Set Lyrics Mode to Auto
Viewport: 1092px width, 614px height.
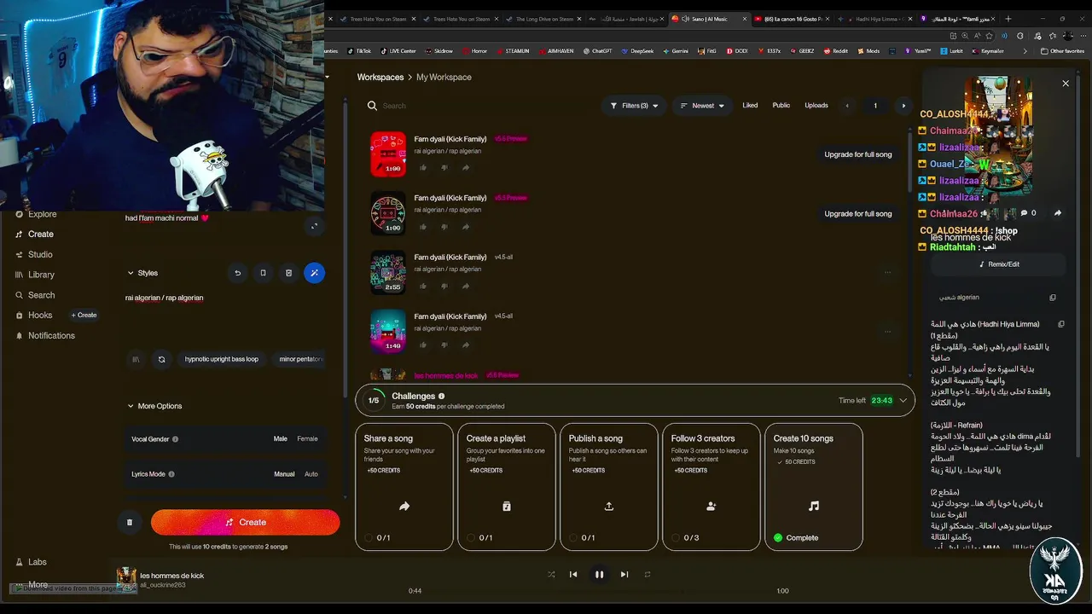pos(311,474)
